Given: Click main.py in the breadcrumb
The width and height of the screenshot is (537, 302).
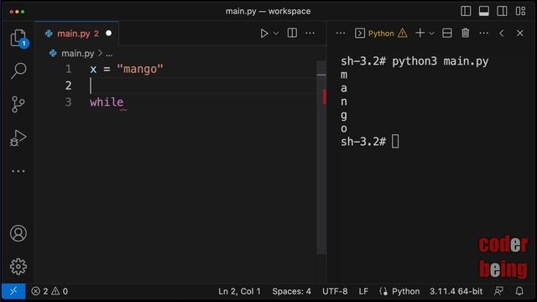Looking at the screenshot, I should click(77, 54).
